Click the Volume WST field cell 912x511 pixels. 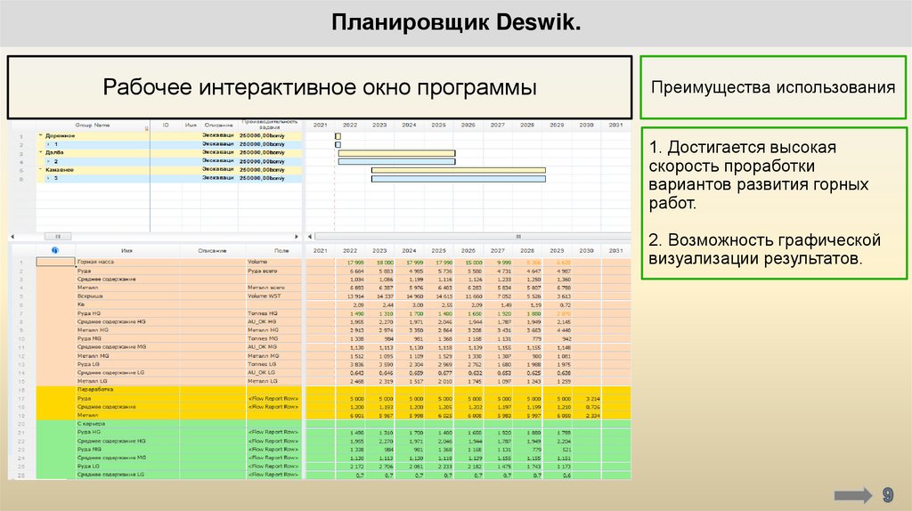click(x=274, y=296)
